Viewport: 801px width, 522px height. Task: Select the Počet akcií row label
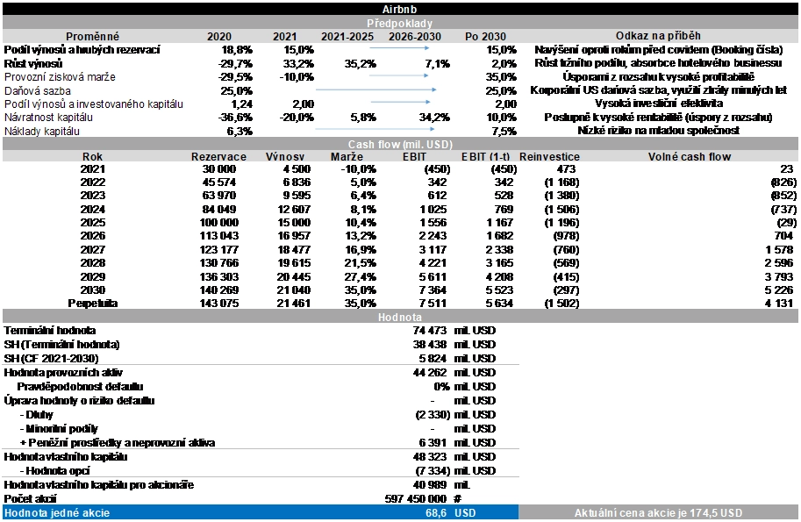(30, 499)
